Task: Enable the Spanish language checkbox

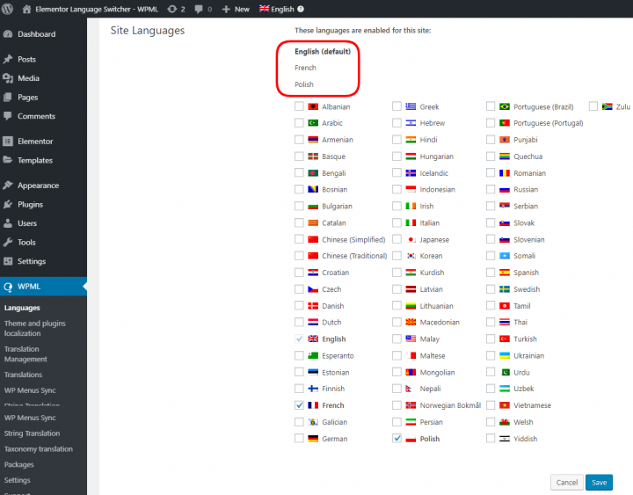Action: click(x=491, y=273)
